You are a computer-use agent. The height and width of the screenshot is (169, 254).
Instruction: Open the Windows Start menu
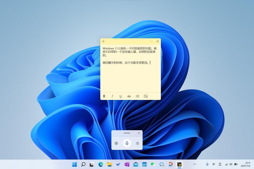tap(74, 164)
